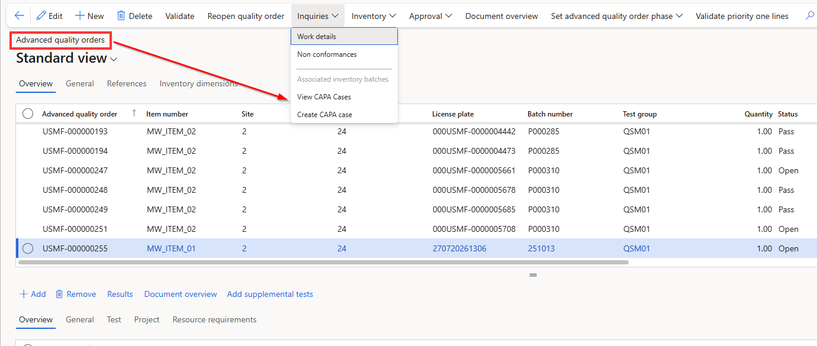Select order USMF-000000248
The height and width of the screenshot is (346, 817).
[75, 190]
